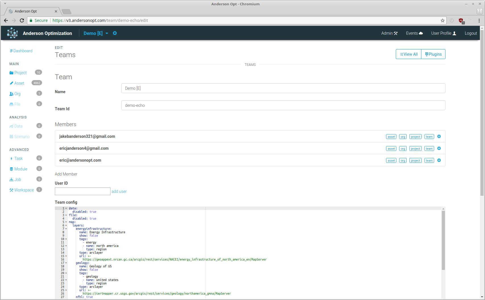Image resolution: width=485 pixels, height=300 pixels.
Task: Click the plus icon for jakebanderson321@gmail.com
Action: point(439,137)
